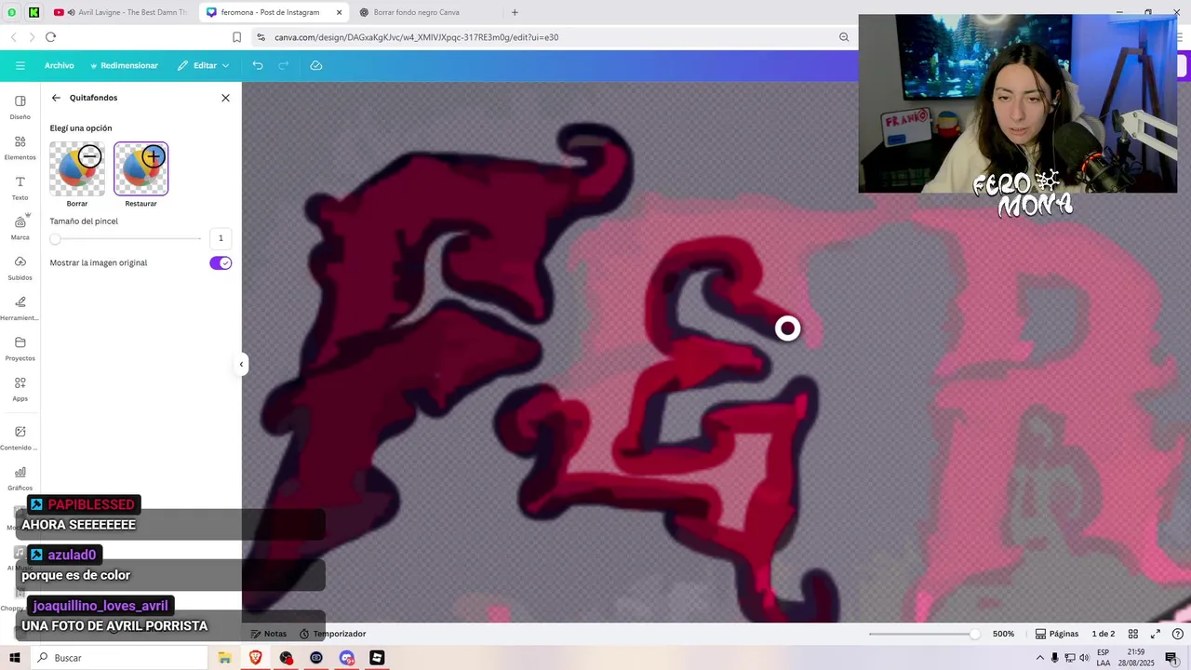Redo the last action
Image resolution: width=1191 pixels, height=670 pixels.
click(284, 66)
